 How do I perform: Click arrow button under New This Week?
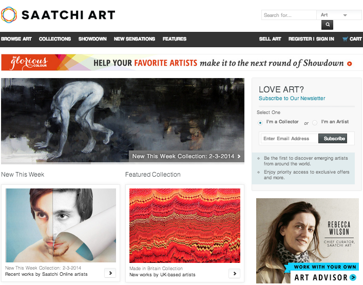[110, 273]
